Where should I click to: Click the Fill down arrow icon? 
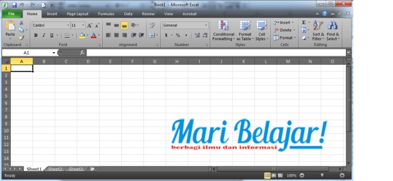coord(304,30)
